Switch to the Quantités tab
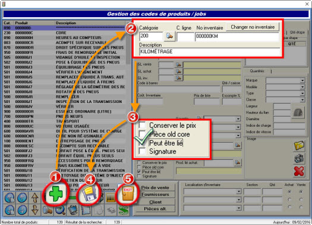The image size is (312, 225). point(257,71)
